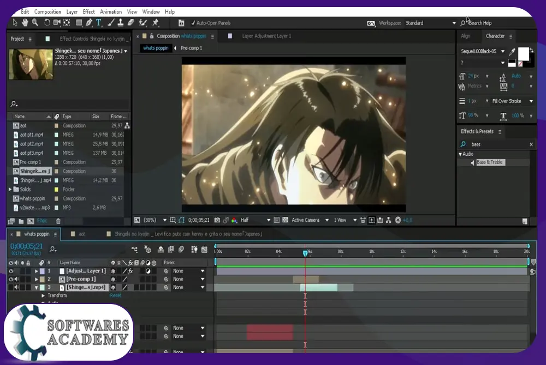Image resolution: width=546 pixels, height=365 pixels.
Task: Clear the bass search with X button
Action: pos(531,144)
